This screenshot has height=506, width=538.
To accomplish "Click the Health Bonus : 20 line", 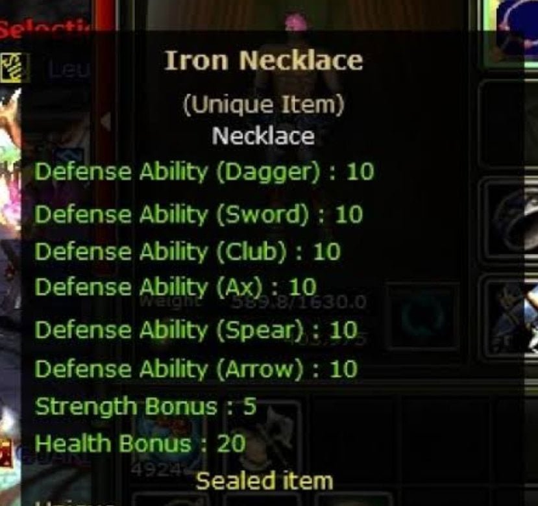I will [x=140, y=443].
